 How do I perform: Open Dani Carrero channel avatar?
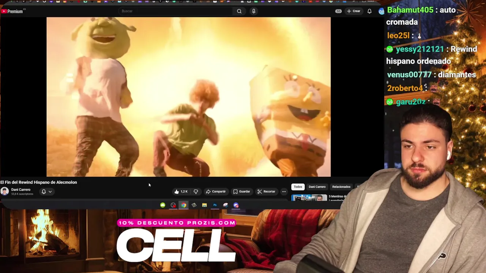tap(5, 191)
